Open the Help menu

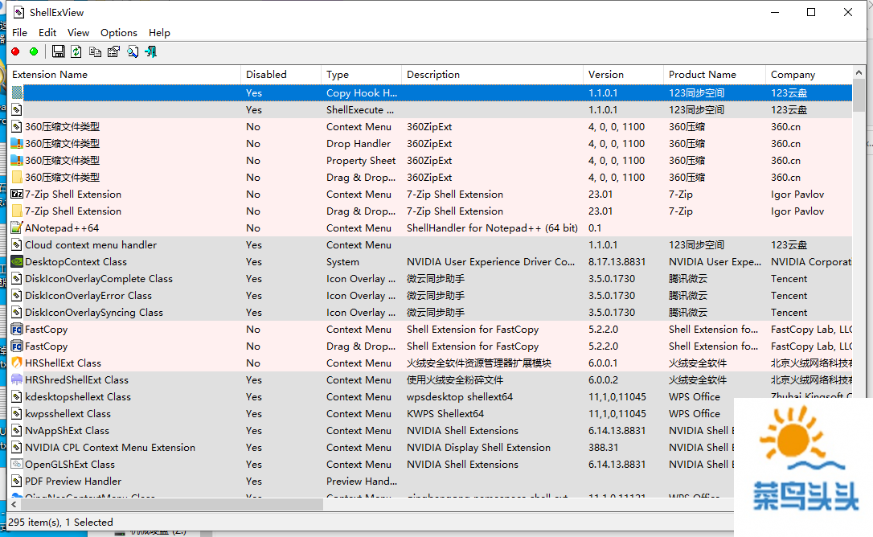point(159,33)
